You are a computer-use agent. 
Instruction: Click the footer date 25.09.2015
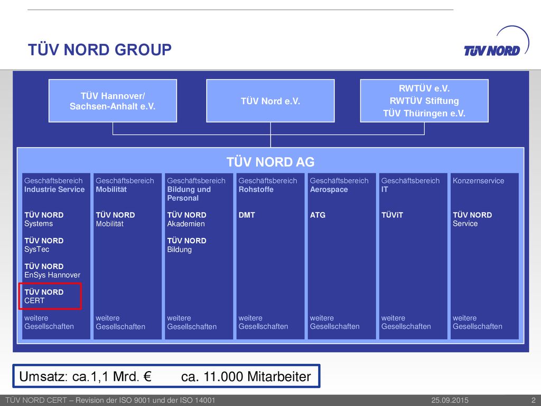point(450,400)
